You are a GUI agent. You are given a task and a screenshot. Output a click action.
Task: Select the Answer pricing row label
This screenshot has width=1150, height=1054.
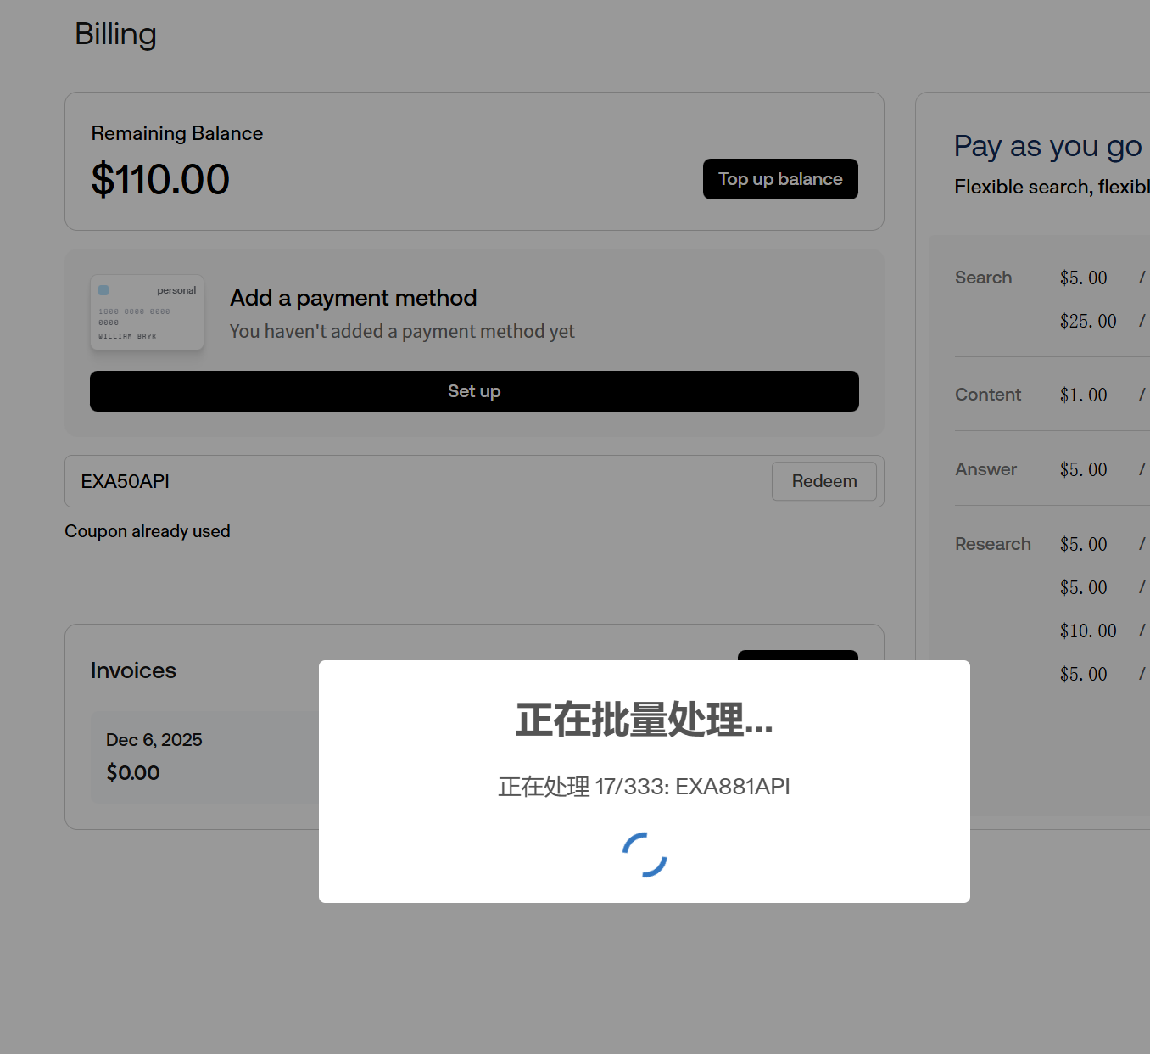(985, 469)
